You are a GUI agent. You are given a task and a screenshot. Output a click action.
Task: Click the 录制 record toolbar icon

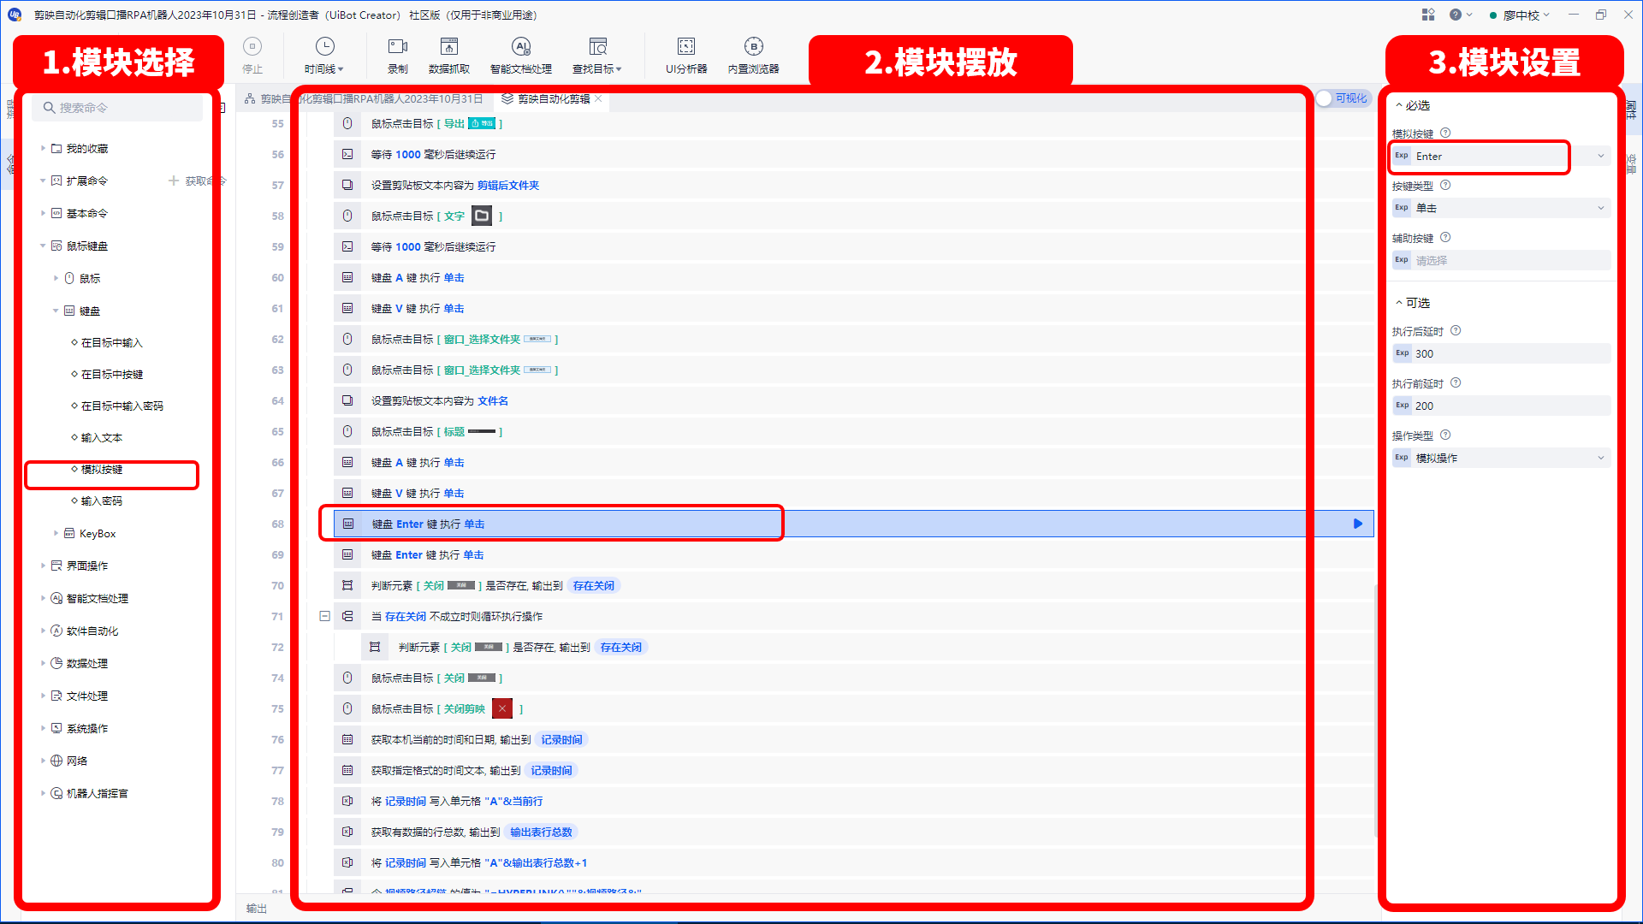click(x=398, y=46)
